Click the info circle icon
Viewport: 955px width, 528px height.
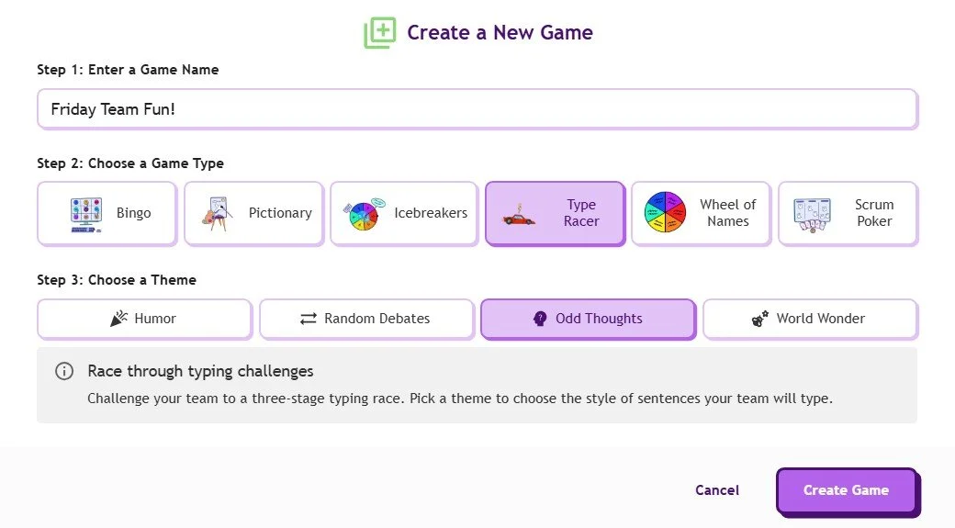pyautogui.click(x=64, y=371)
